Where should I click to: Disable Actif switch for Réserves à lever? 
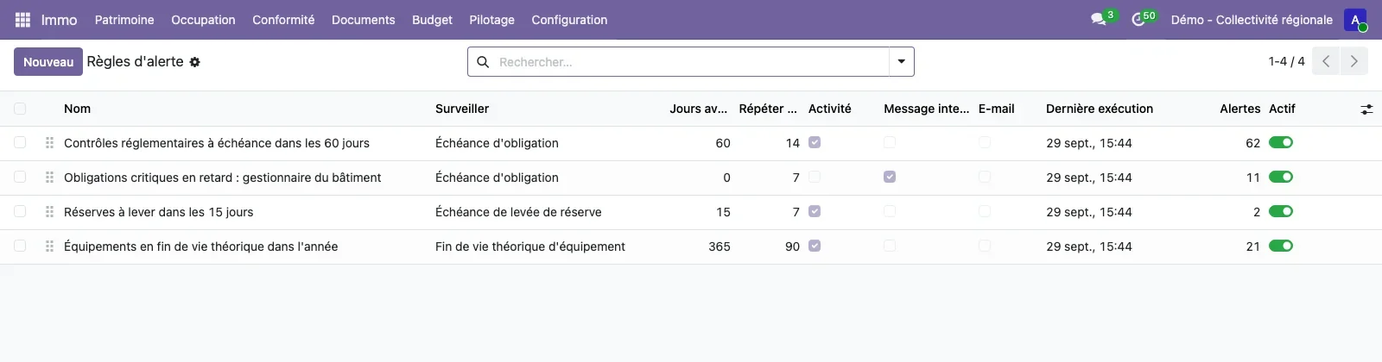coord(1281,211)
